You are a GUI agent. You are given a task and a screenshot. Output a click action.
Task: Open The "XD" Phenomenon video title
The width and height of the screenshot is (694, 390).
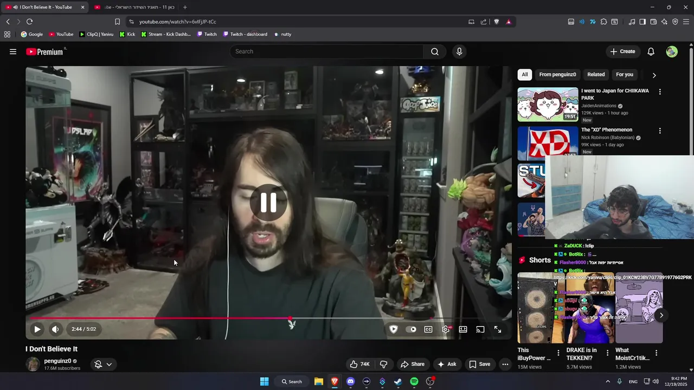click(x=607, y=130)
